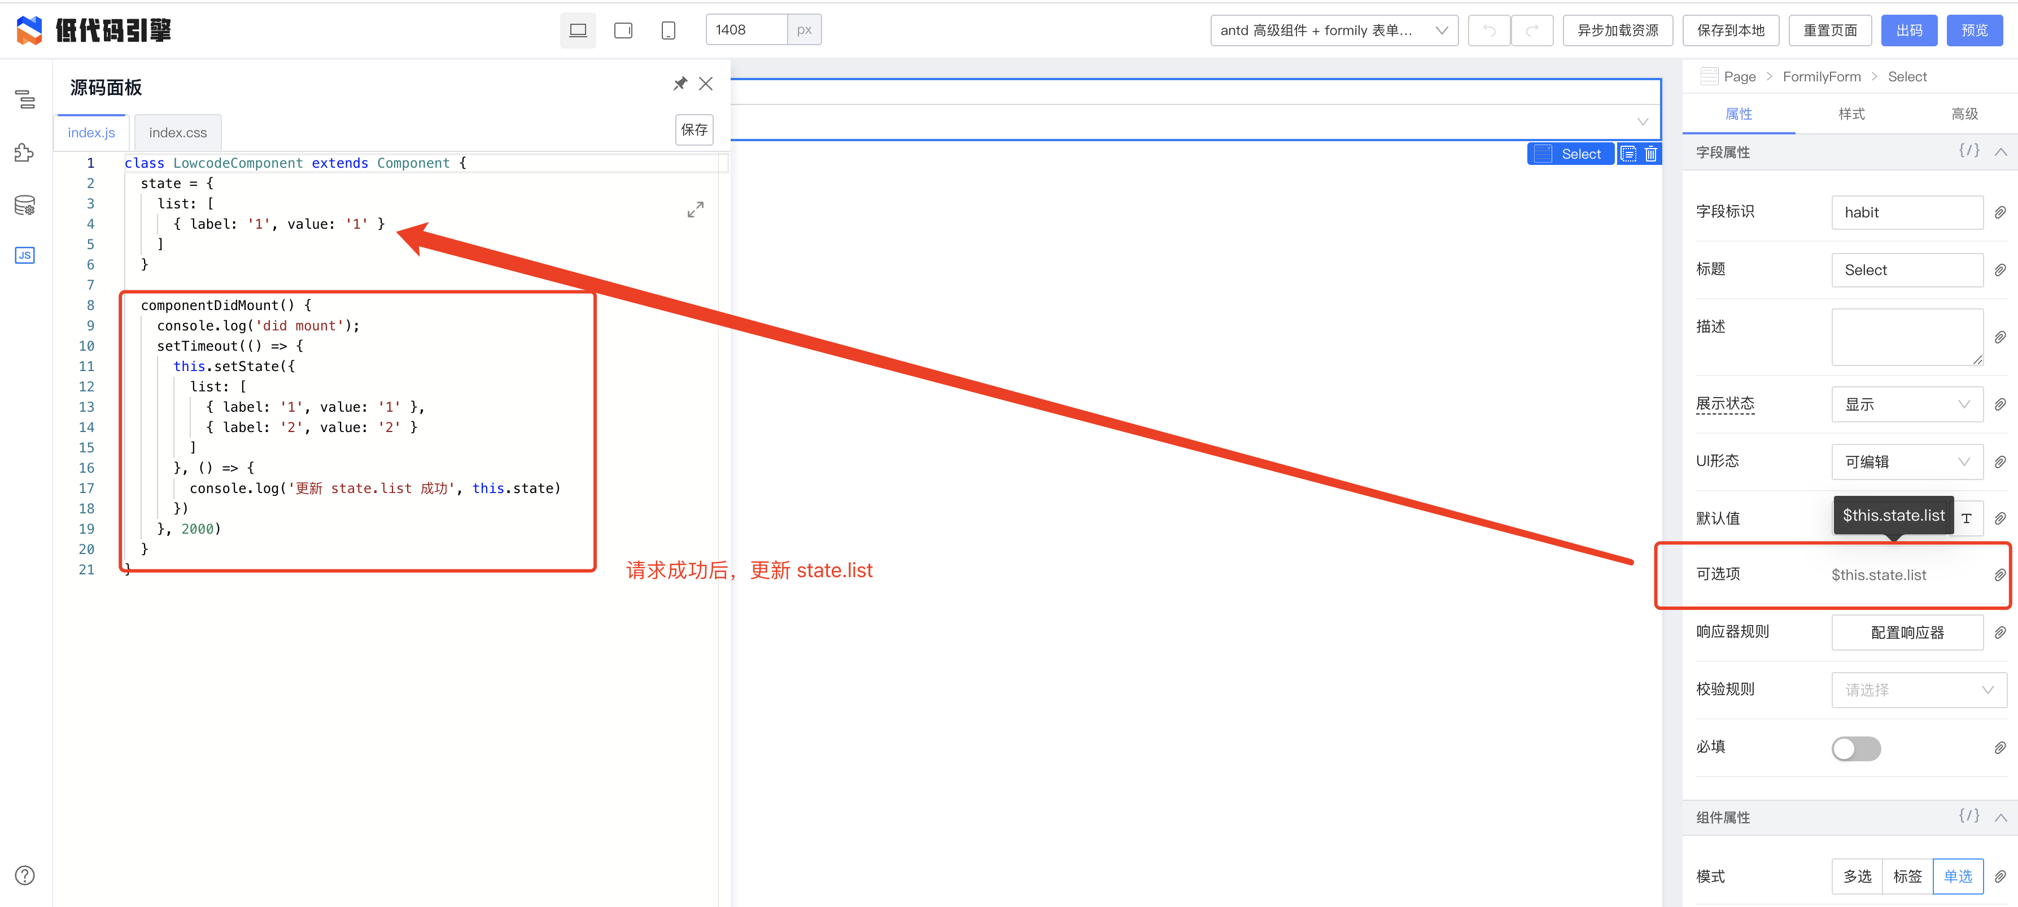Screen dimensions: 2018x907
Task: Open the 校验规则 dropdown
Action: tap(1917, 689)
